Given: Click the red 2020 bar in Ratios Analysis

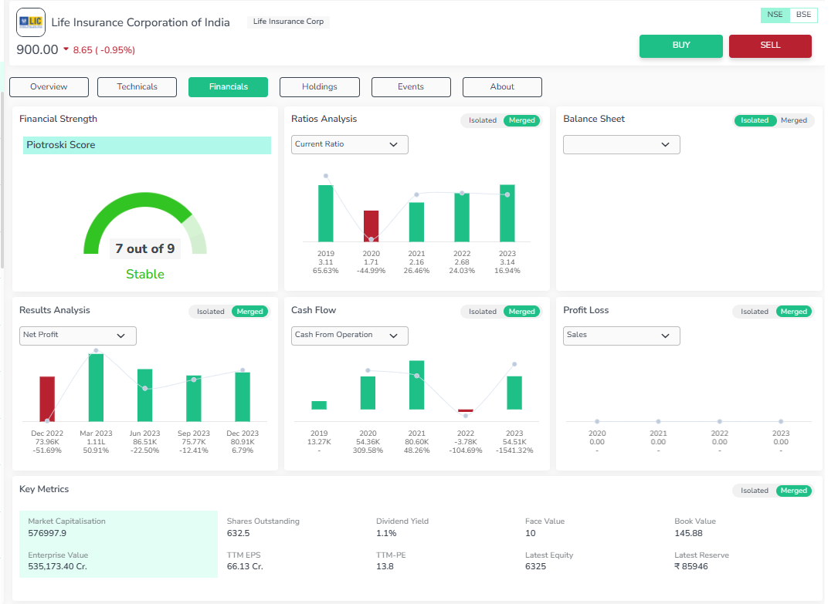Looking at the screenshot, I should click(371, 226).
